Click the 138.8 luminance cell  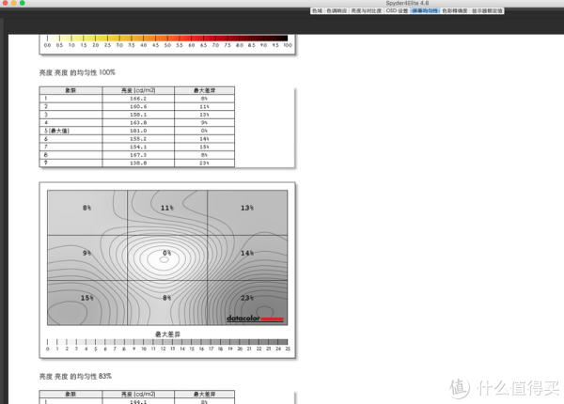click(x=138, y=163)
